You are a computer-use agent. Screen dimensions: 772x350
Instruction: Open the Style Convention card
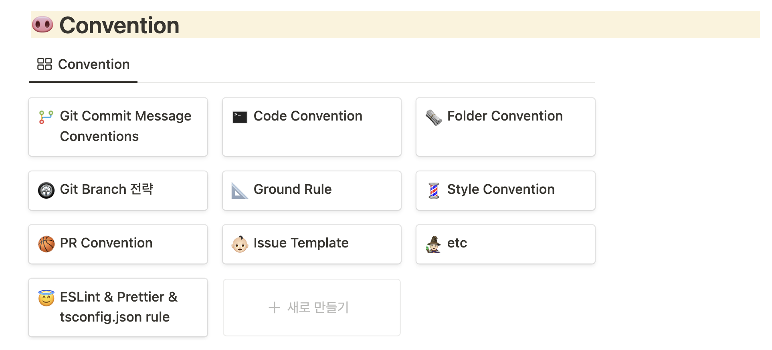point(501,189)
